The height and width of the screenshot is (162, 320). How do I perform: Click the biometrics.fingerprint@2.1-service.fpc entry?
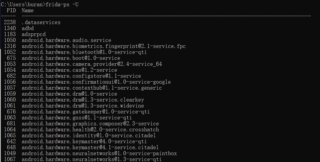[x=104, y=46]
